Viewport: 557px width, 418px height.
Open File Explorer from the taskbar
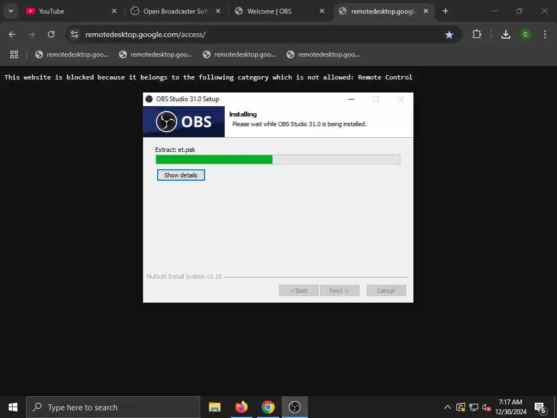[214, 407]
